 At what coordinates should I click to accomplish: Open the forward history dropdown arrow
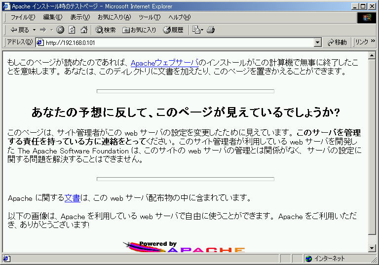(x=51, y=30)
